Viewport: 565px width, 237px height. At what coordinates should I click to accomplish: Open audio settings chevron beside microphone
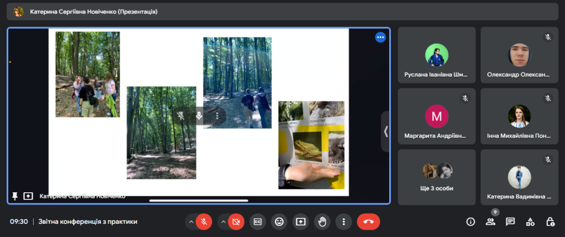[x=191, y=222]
